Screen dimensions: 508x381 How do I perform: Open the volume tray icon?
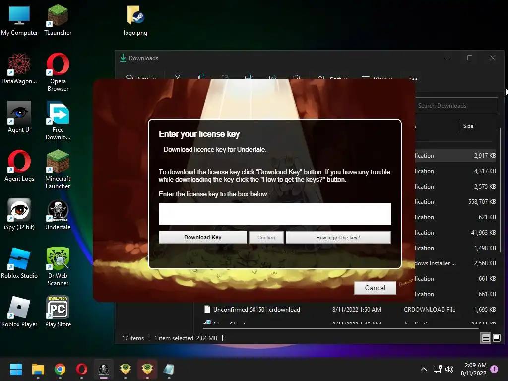pyautogui.click(x=449, y=369)
